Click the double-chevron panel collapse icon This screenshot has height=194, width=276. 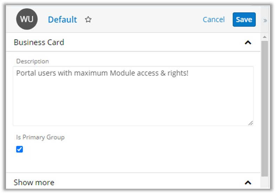[265, 20]
